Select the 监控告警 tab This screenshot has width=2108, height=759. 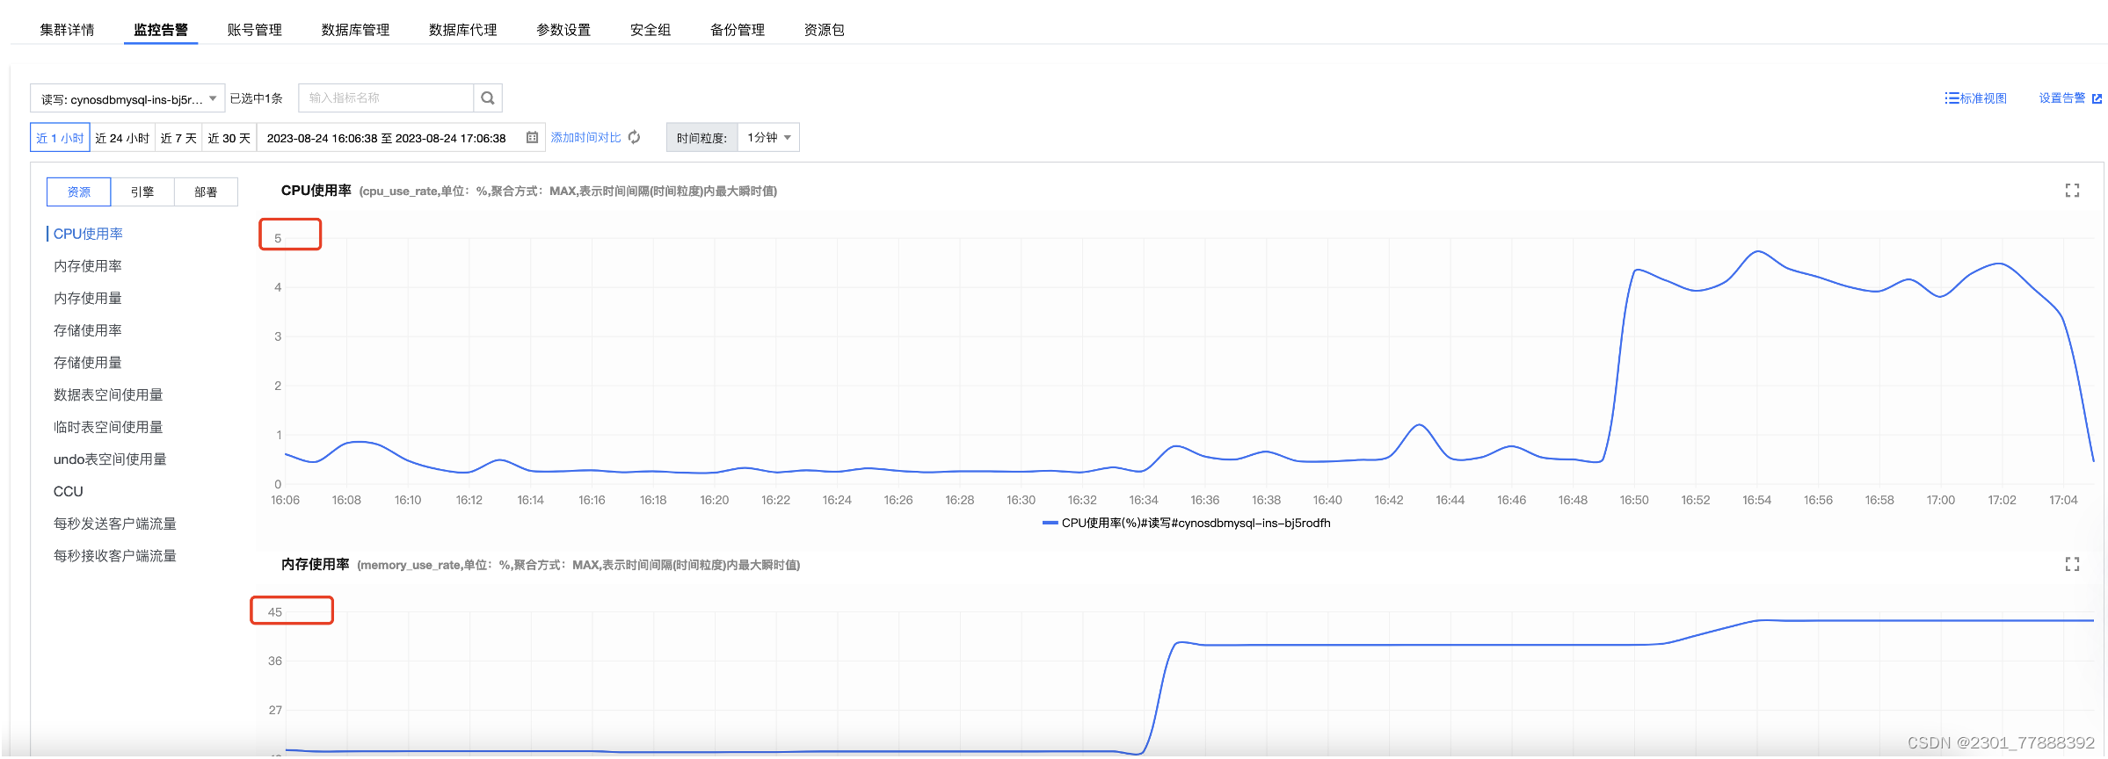(161, 30)
